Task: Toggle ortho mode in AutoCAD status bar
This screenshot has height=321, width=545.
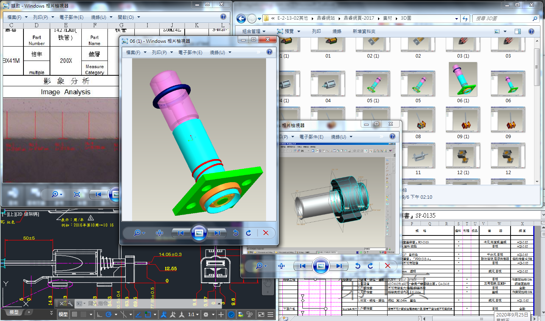Action: 99,314
